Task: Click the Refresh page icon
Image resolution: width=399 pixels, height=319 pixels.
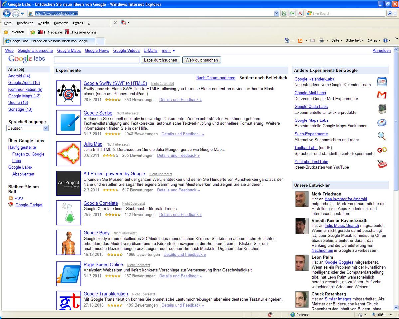Action: (292, 13)
